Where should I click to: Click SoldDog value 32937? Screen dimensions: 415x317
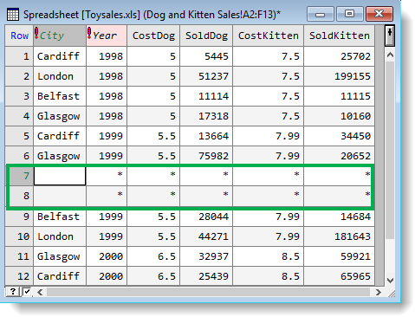(x=206, y=256)
